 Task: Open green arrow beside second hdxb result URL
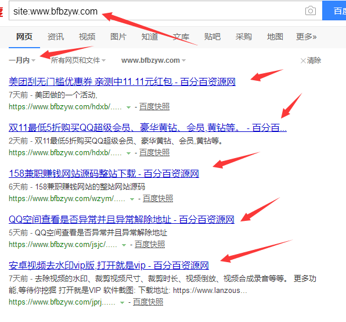pyautogui.click(x=128, y=153)
